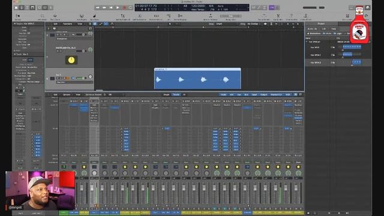Click the red Record button
Screen dimensions: 384x216
pyautogui.click(x=124, y=8)
